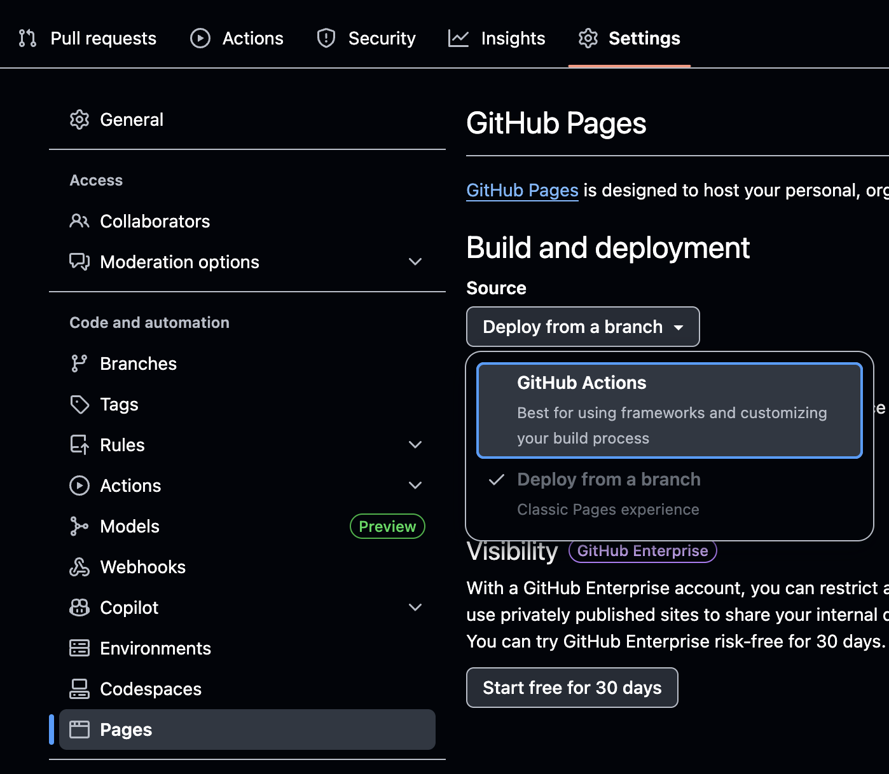Click the Preview badge next to Models
Image resolution: width=889 pixels, height=774 pixels.
[x=387, y=526]
